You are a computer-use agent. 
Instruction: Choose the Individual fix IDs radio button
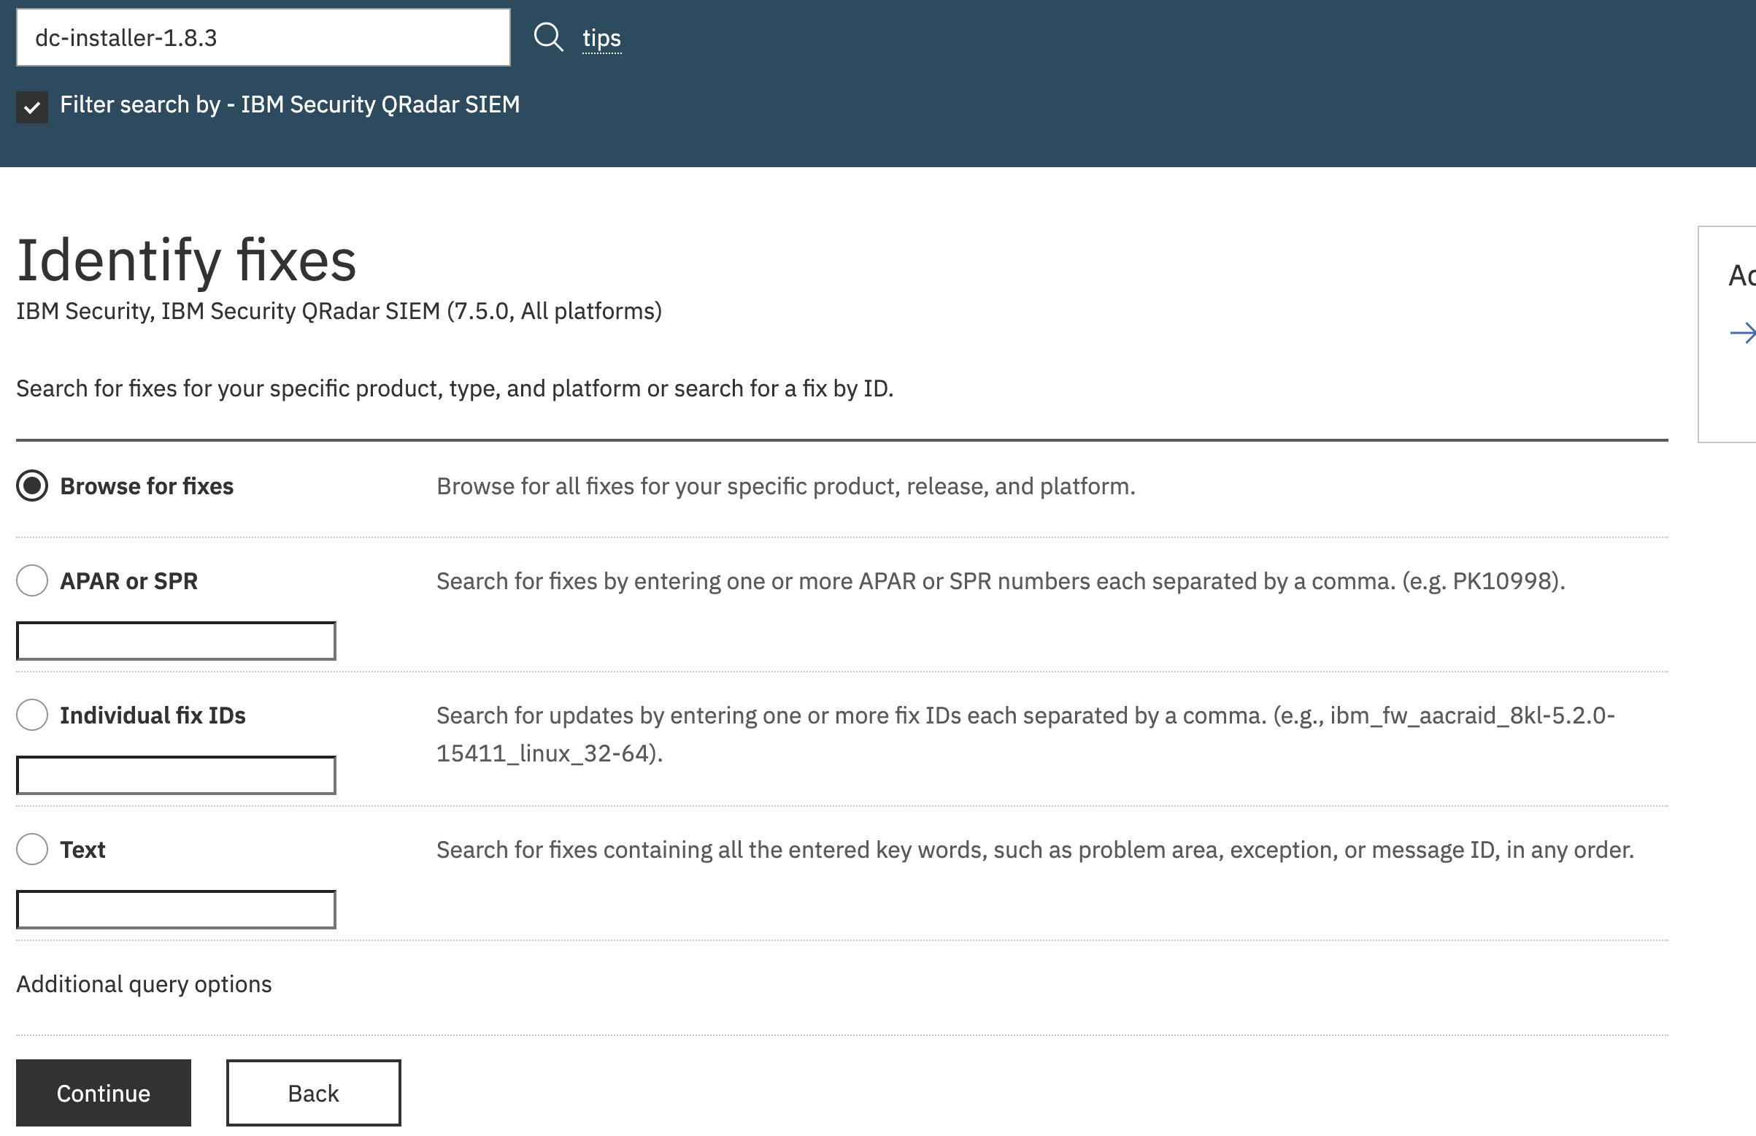(31, 715)
